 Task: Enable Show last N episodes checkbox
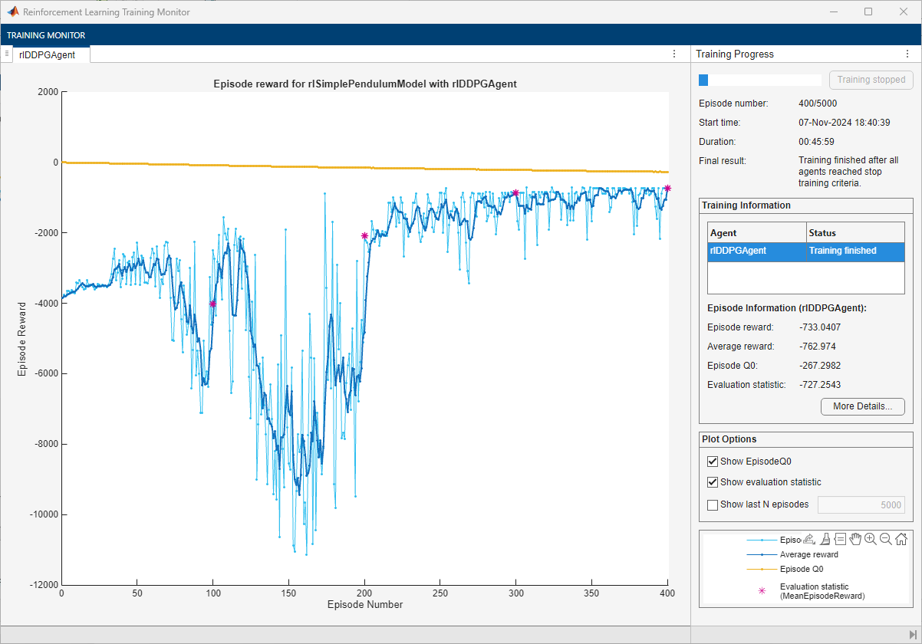pos(713,504)
